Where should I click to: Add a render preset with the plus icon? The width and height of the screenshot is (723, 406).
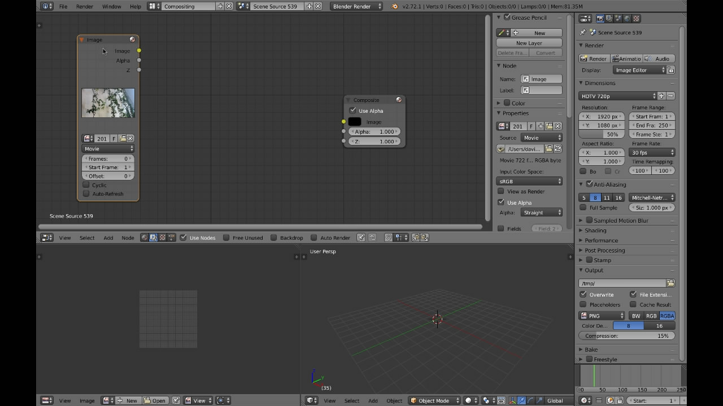pyautogui.click(x=661, y=96)
